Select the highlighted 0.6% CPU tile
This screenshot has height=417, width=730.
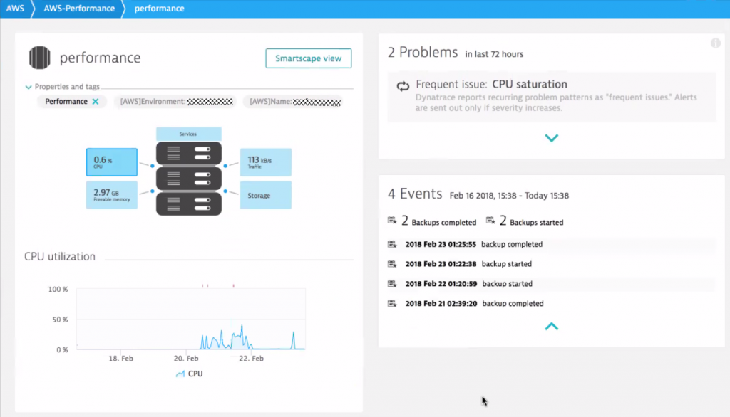click(x=112, y=162)
